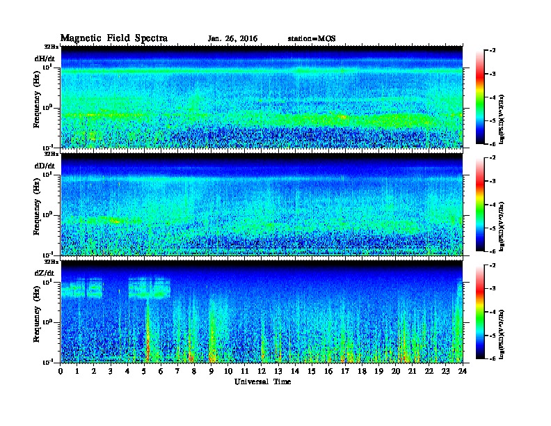Click the hour "18" tick label
Screen dimensions: 551x426
pyautogui.click(x=362, y=371)
